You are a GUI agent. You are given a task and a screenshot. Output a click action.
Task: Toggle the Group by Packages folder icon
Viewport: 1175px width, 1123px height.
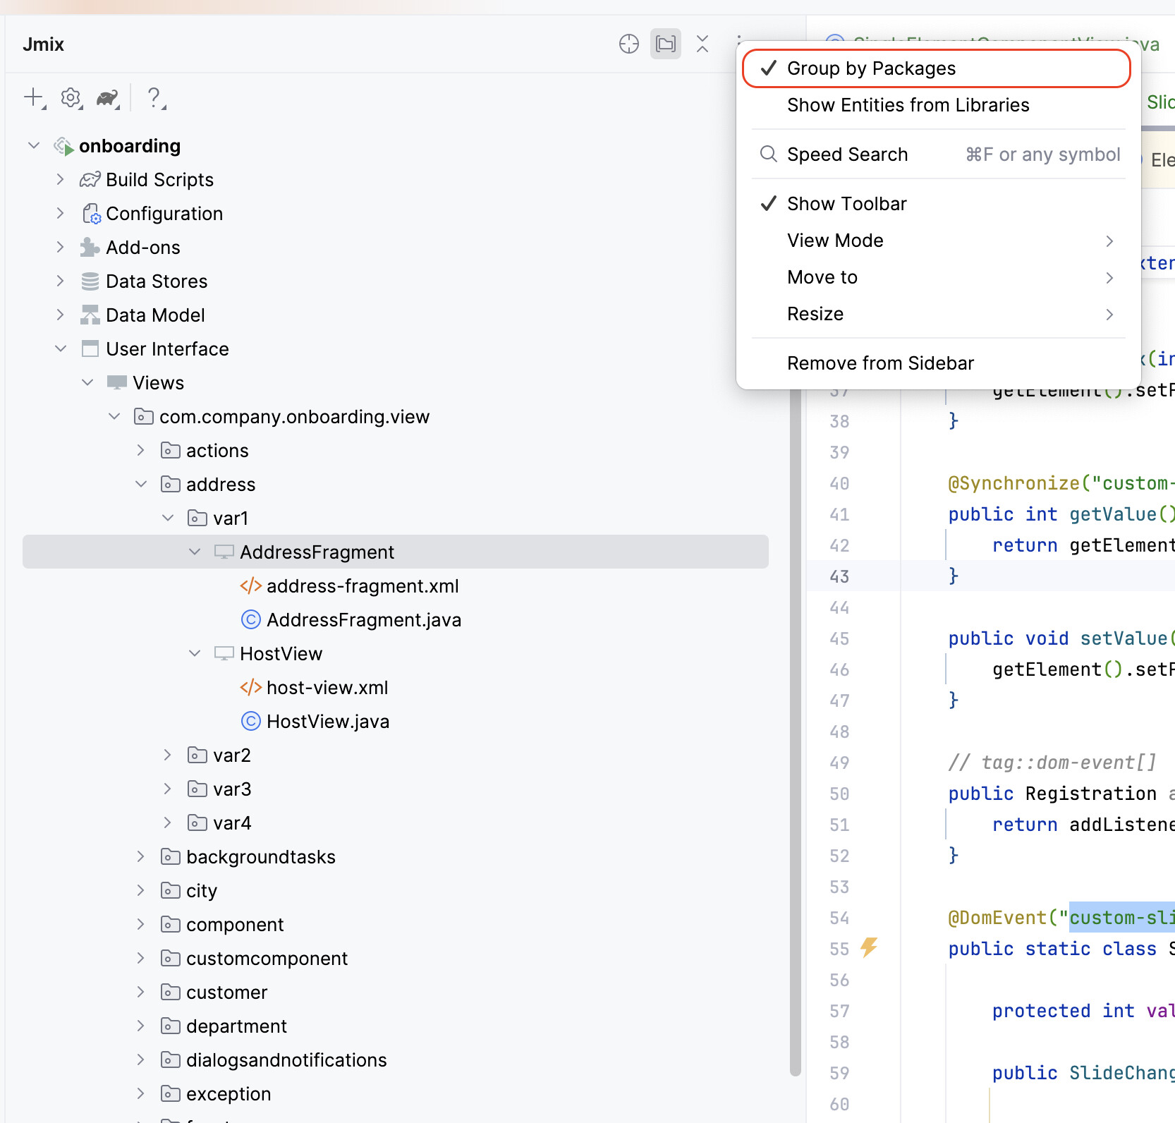[665, 44]
